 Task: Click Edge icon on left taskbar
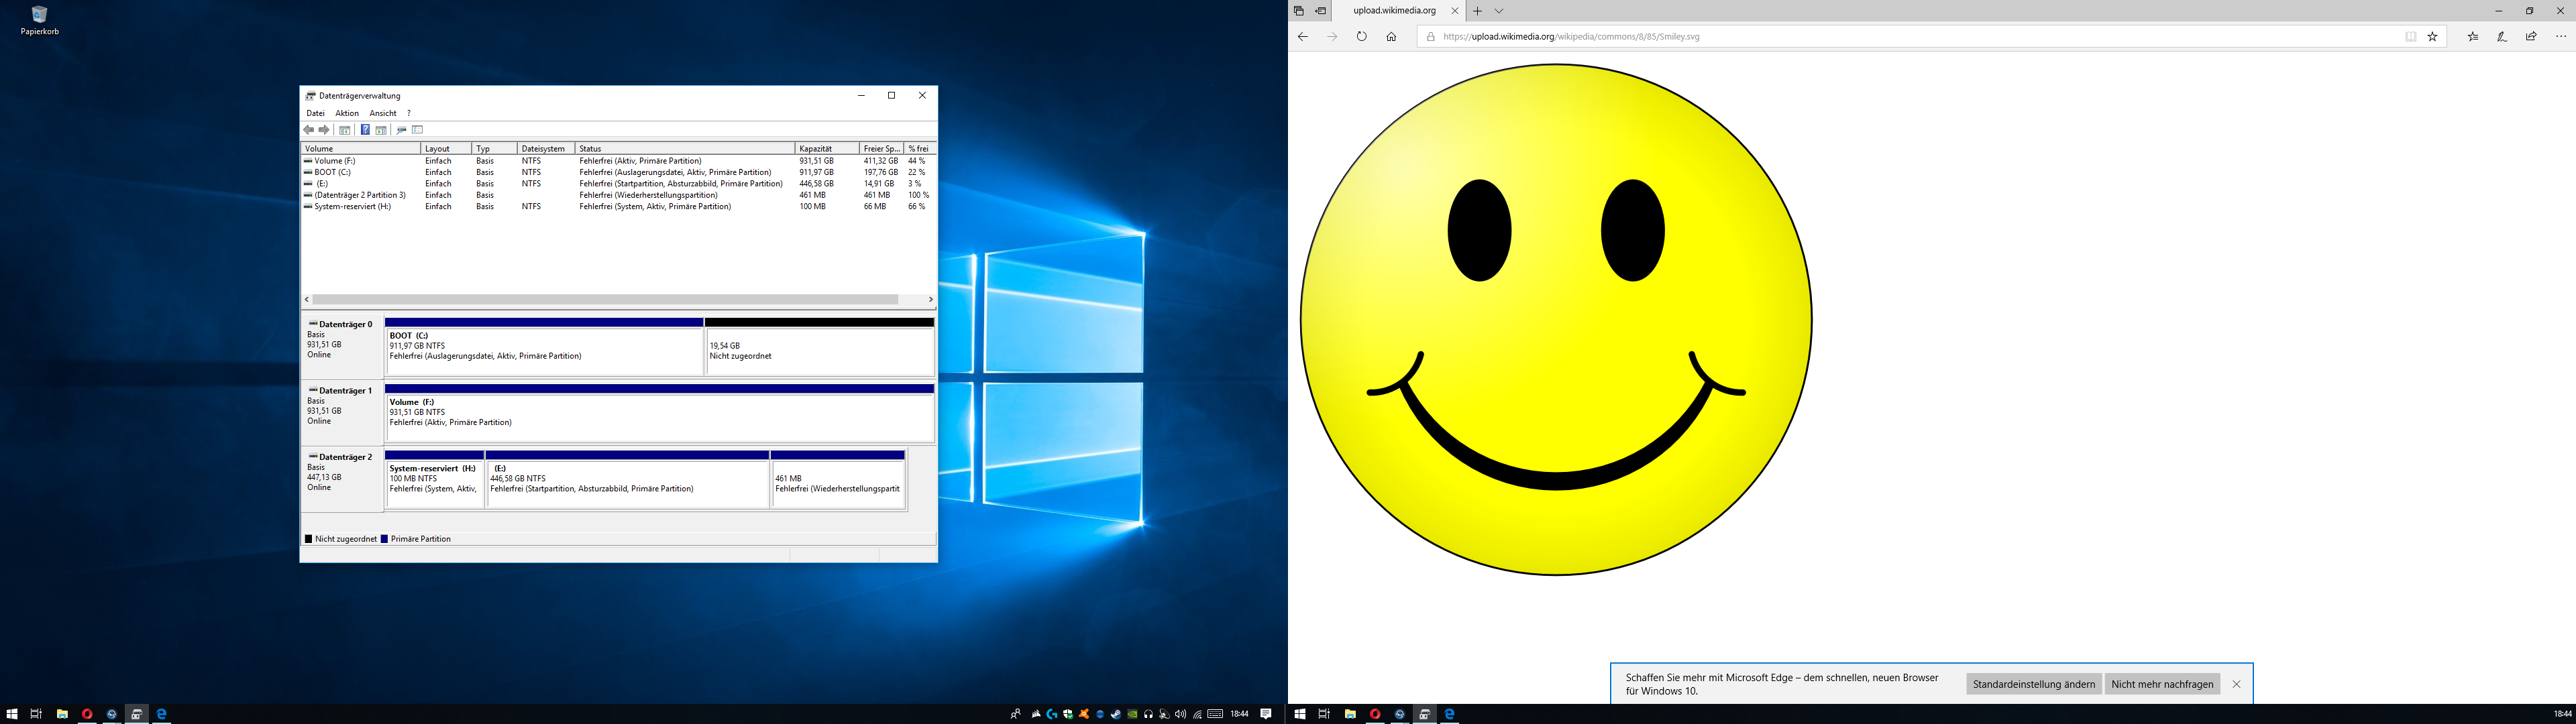coord(162,714)
